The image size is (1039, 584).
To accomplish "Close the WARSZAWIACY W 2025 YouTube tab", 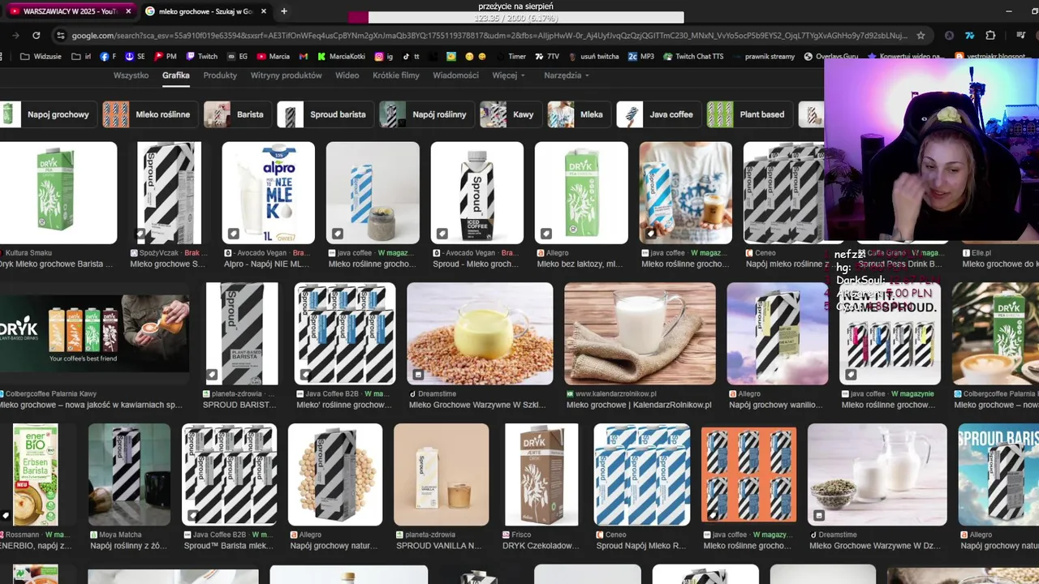I will tap(127, 11).
